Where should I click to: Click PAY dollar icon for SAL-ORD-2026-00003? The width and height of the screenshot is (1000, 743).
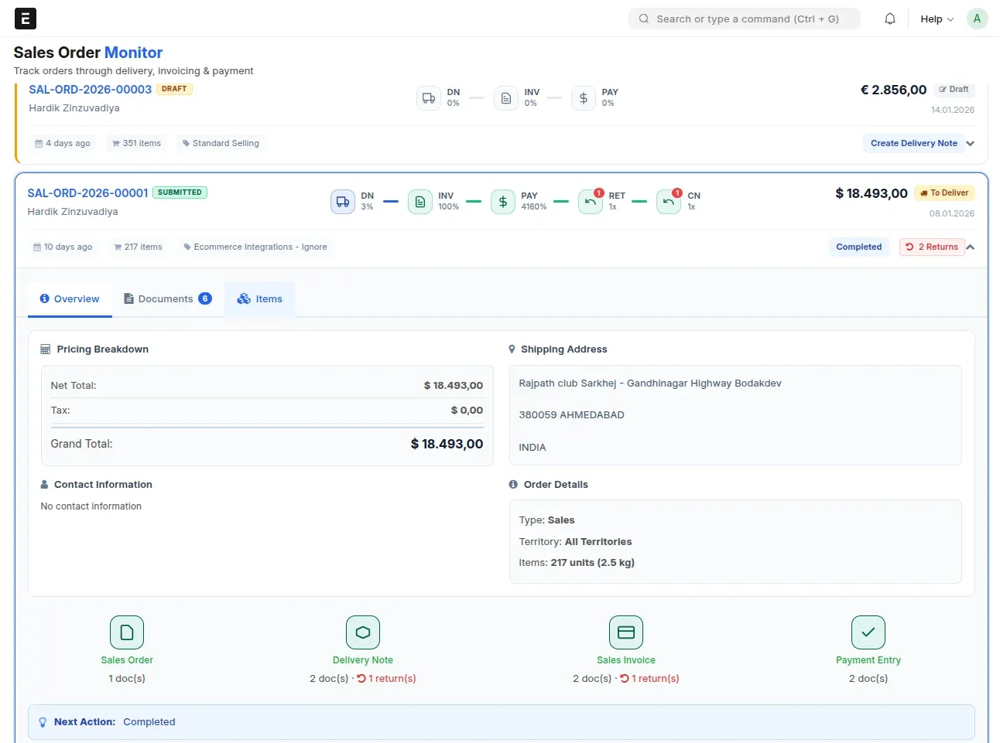coord(584,98)
